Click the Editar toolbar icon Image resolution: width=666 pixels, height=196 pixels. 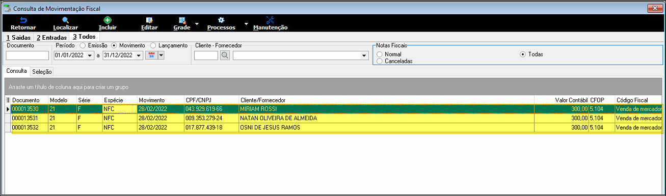coord(149,20)
